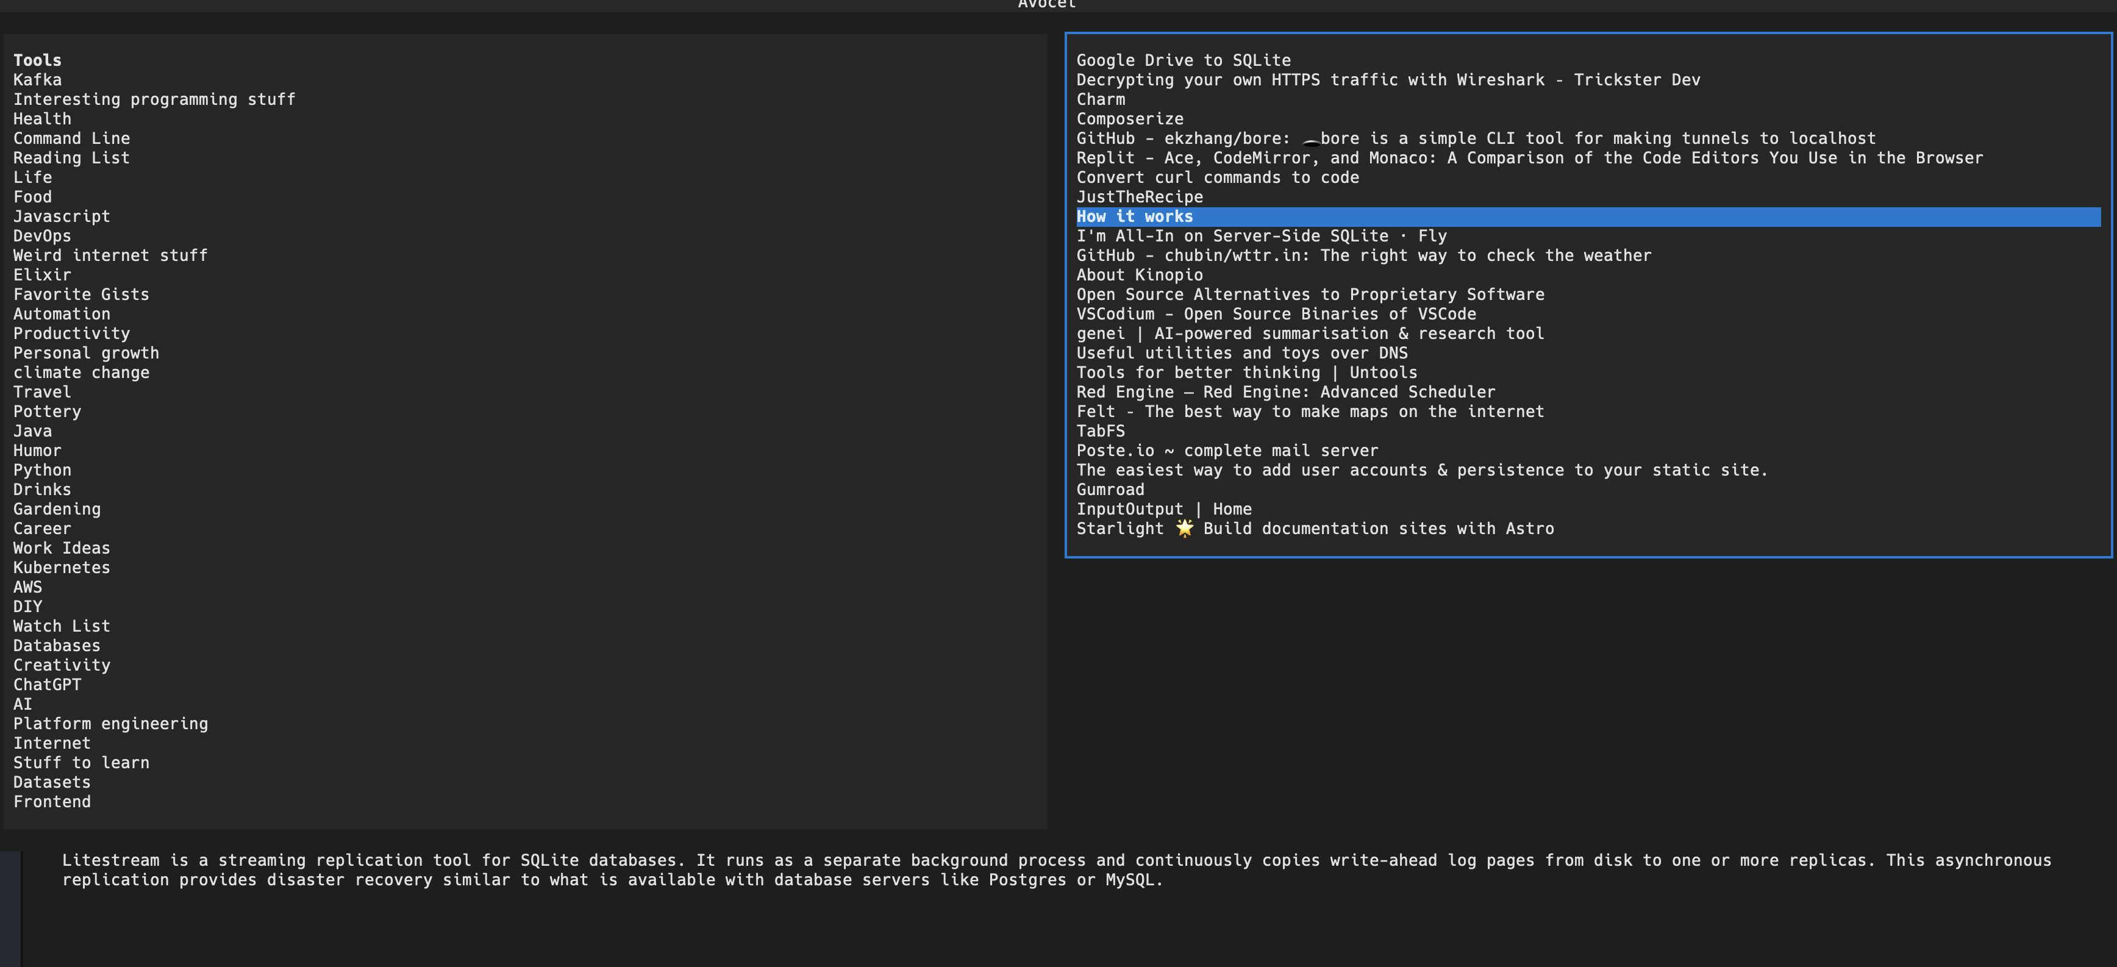Choose the Weird internet stuff collection
The image size is (2117, 967).
(x=110, y=255)
